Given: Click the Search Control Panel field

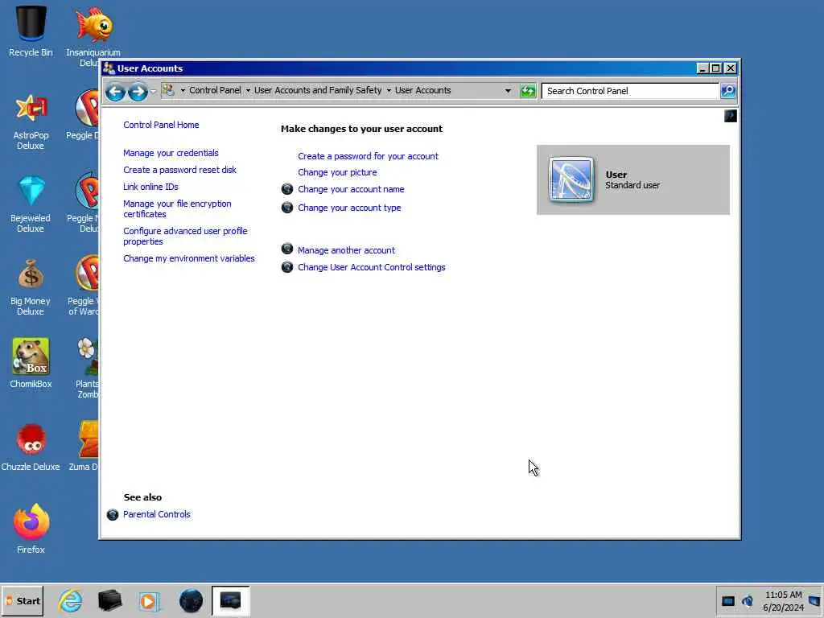Looking at the screenshot, I should 630,91.
